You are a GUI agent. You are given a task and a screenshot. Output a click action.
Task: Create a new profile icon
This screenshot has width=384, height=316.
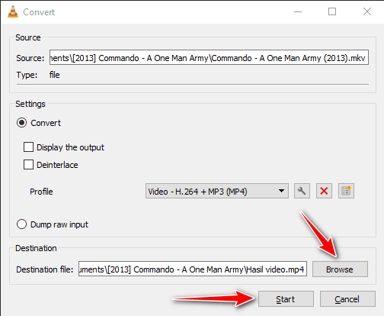pyautogui.click(x=346, y=191)
